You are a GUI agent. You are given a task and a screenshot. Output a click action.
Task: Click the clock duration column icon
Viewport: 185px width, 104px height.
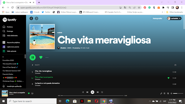pyautogui.click(x=175, y=65)
